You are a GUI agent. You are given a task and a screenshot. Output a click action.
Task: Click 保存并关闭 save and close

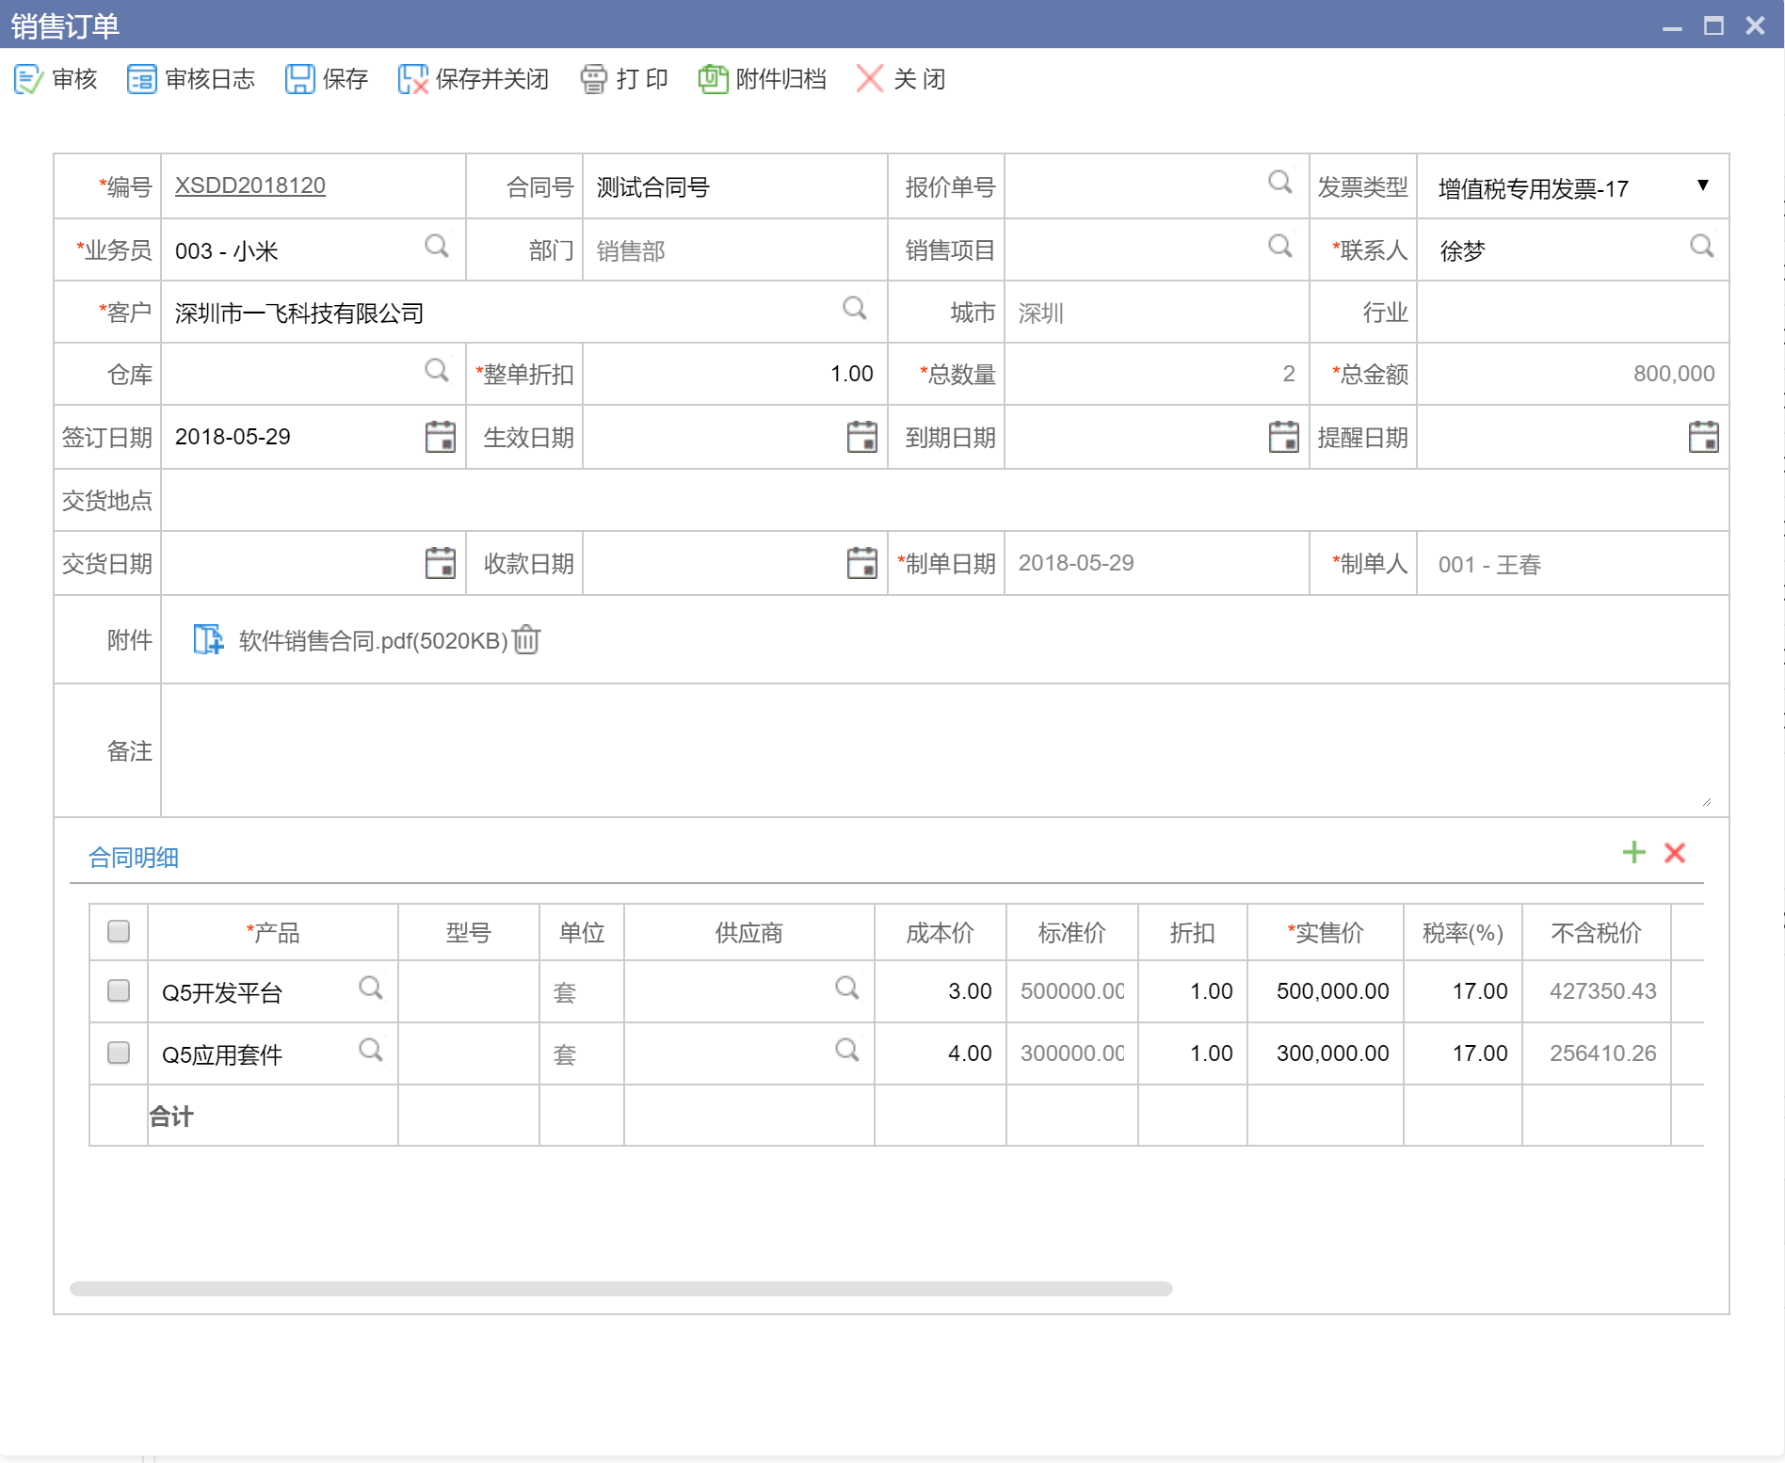point(474,79)
